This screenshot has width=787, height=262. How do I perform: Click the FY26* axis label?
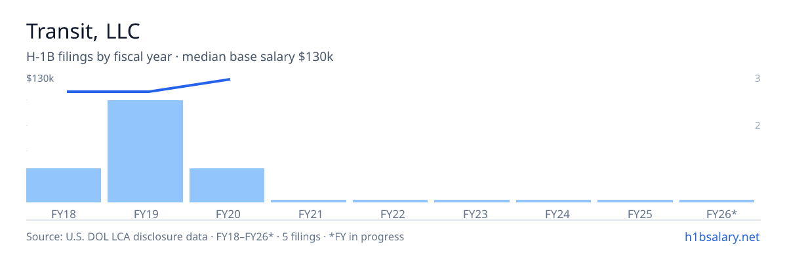[721, 214]
